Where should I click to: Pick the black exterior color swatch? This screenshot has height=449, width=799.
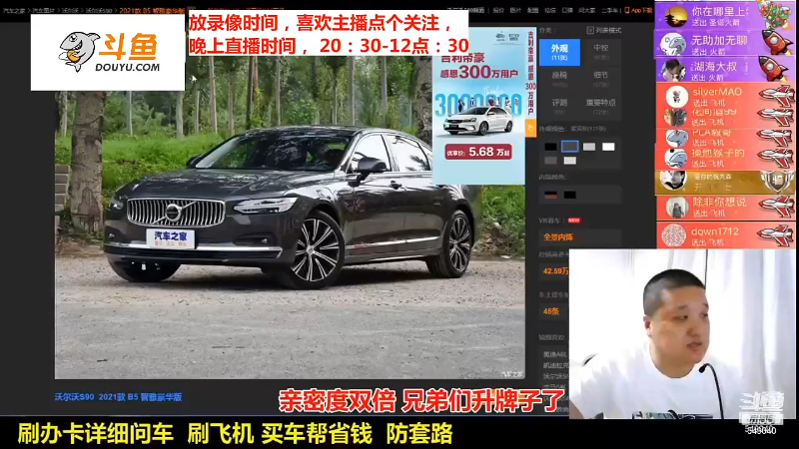[550, 147]
